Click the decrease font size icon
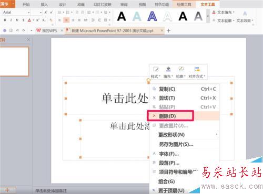Image resolution: width=263 pixels, height=194 pixels. (x=51, y=13)
